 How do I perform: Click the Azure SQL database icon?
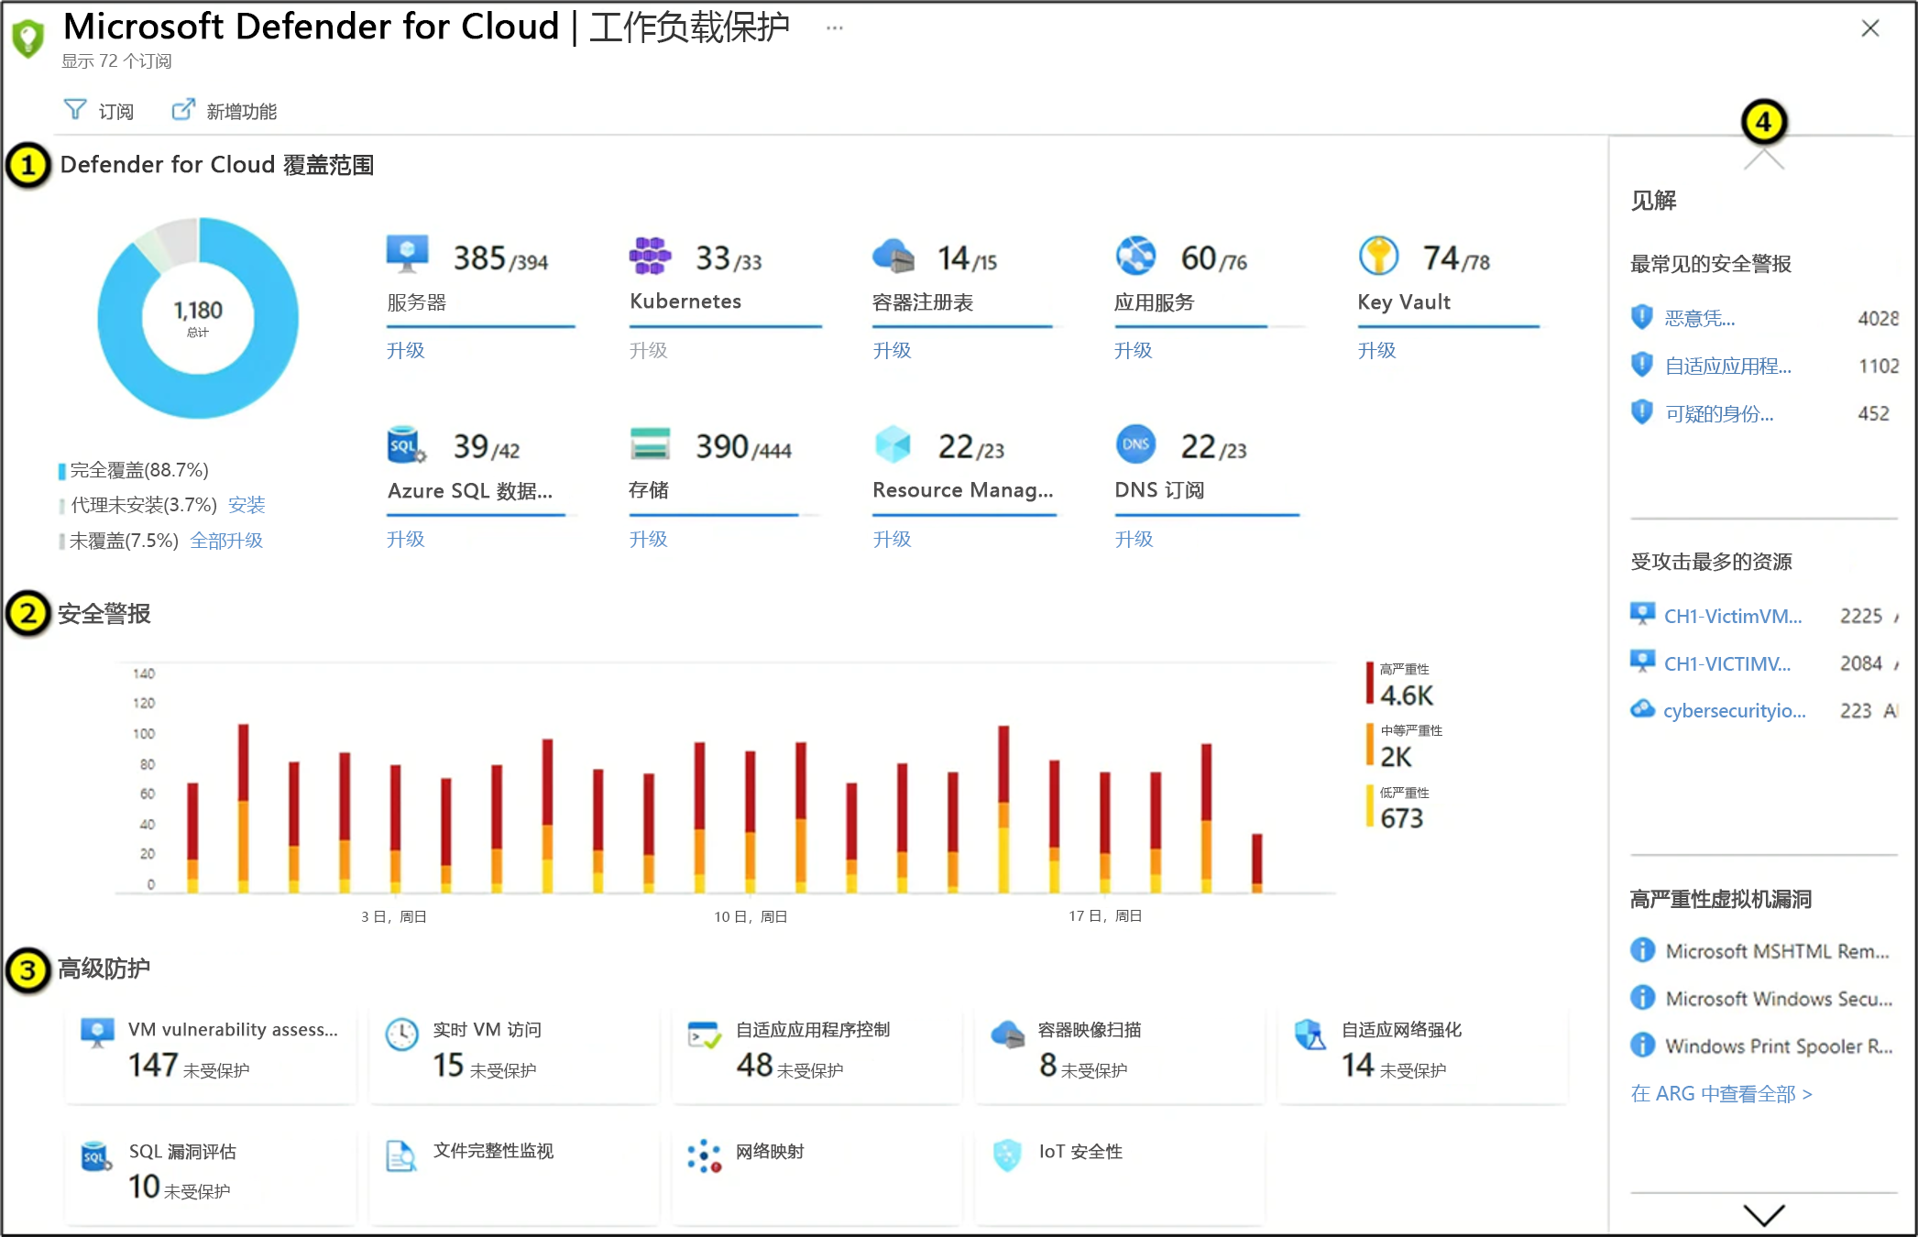[407, 445]
